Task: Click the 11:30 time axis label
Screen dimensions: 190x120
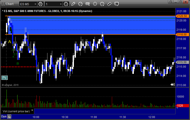Action: [x=123, y=117]
